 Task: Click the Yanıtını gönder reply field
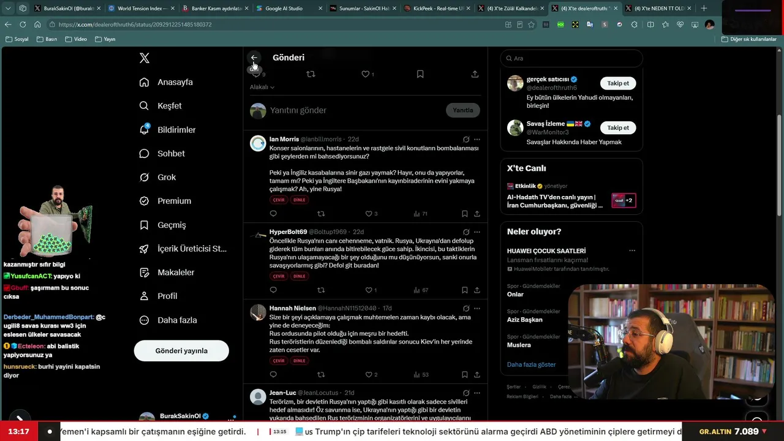coord(356,110)
